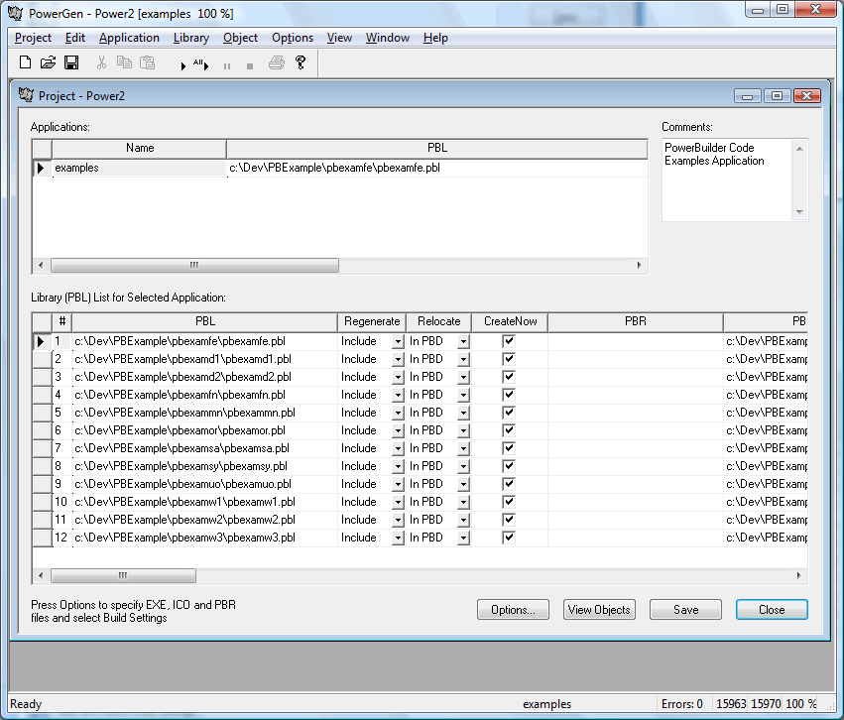Open the Help menu
This screenshot has width=844, height=720.
pos(435,38)
